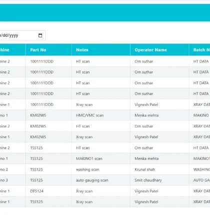Click "KM02WS" in the Xray scan row
210x215 pixels.
pyautogui.click(x=38, y=137)
